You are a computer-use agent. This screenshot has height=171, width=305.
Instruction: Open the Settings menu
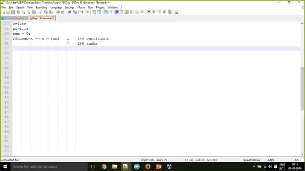click(x=70, y=8)
